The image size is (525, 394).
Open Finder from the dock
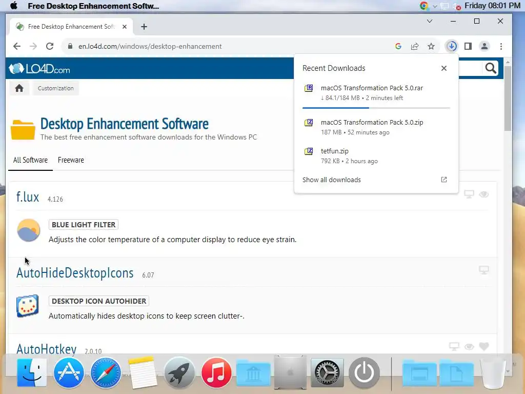pos(32,372)
